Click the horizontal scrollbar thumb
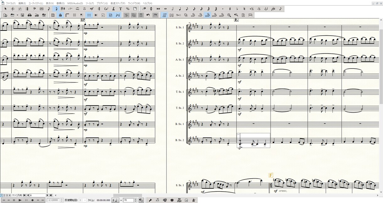Viewport: 383px width, 203px height. 128,195
